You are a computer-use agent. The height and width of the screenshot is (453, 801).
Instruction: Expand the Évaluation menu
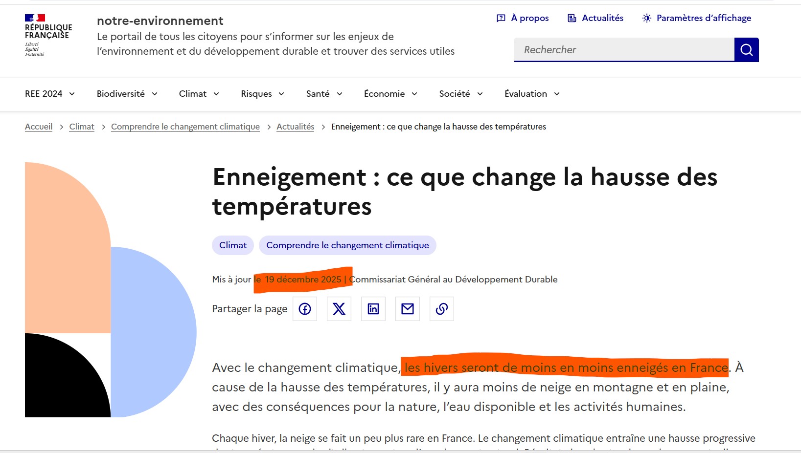click(532, 94)
